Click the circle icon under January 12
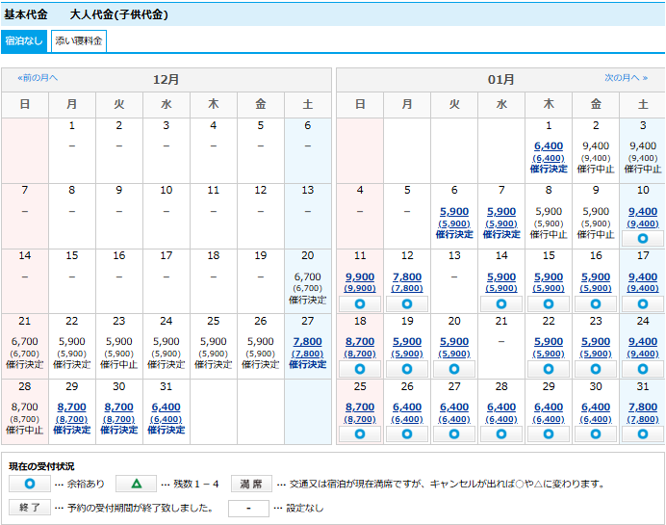 tap(407, 303)
